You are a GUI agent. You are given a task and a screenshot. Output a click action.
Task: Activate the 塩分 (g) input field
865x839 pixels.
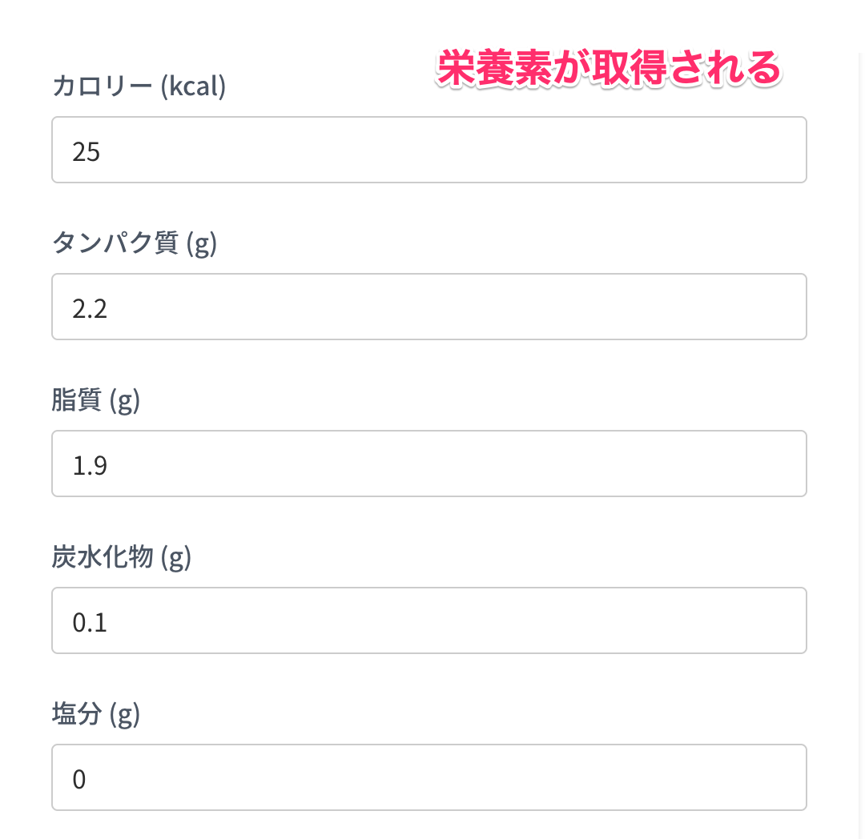pyautogui.click(x=429, y=777)
